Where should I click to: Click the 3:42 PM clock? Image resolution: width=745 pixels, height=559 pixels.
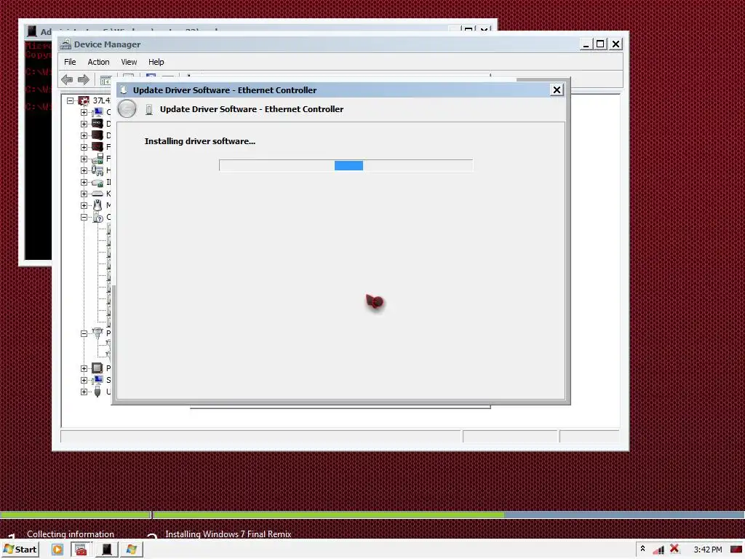[707, 550]
